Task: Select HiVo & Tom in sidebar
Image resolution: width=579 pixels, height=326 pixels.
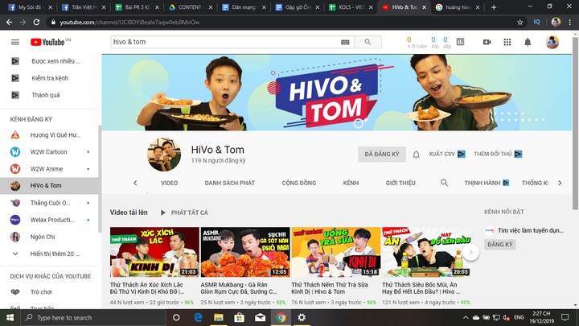Action: (x=50, y=186)
